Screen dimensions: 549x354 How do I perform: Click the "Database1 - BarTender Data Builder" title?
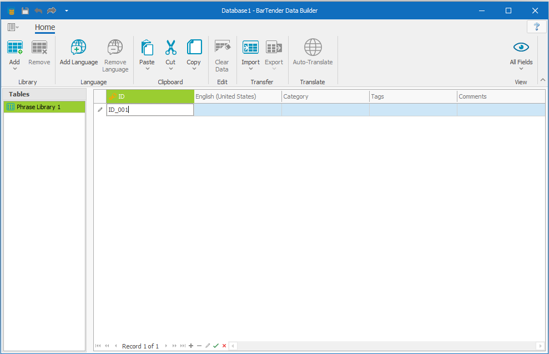pyautogui.click(x=270, y=11)
